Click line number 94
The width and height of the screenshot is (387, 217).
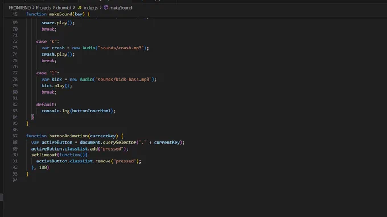tap(15, 180)
